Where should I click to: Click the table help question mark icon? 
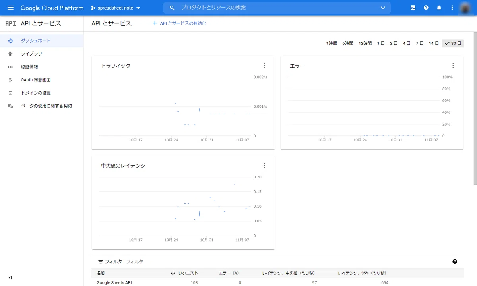(455, 261)
